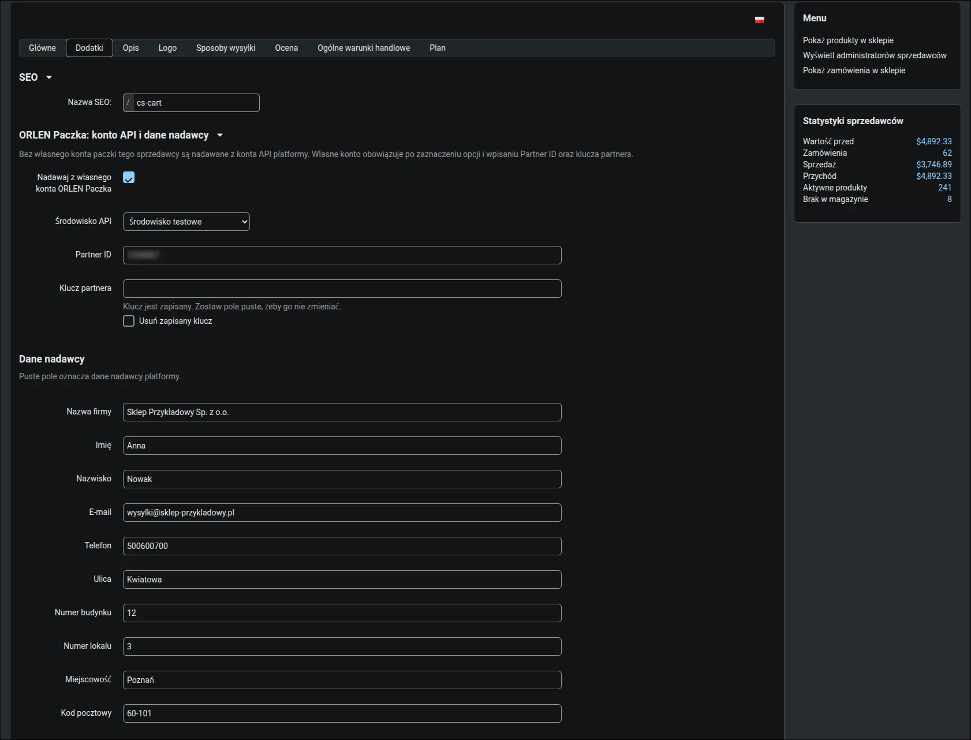Click the Miejscowość field with Poznań
Image resolution: width=971 pixels, height=740 pixels.
(342, 680)
